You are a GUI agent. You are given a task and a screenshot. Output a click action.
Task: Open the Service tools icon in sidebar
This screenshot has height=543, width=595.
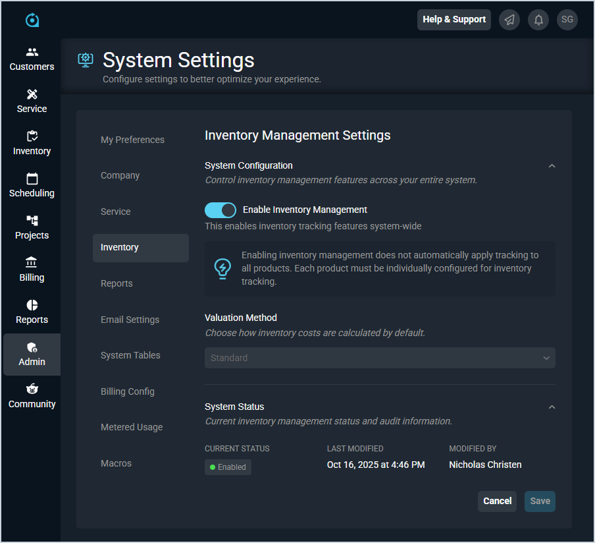32,94
